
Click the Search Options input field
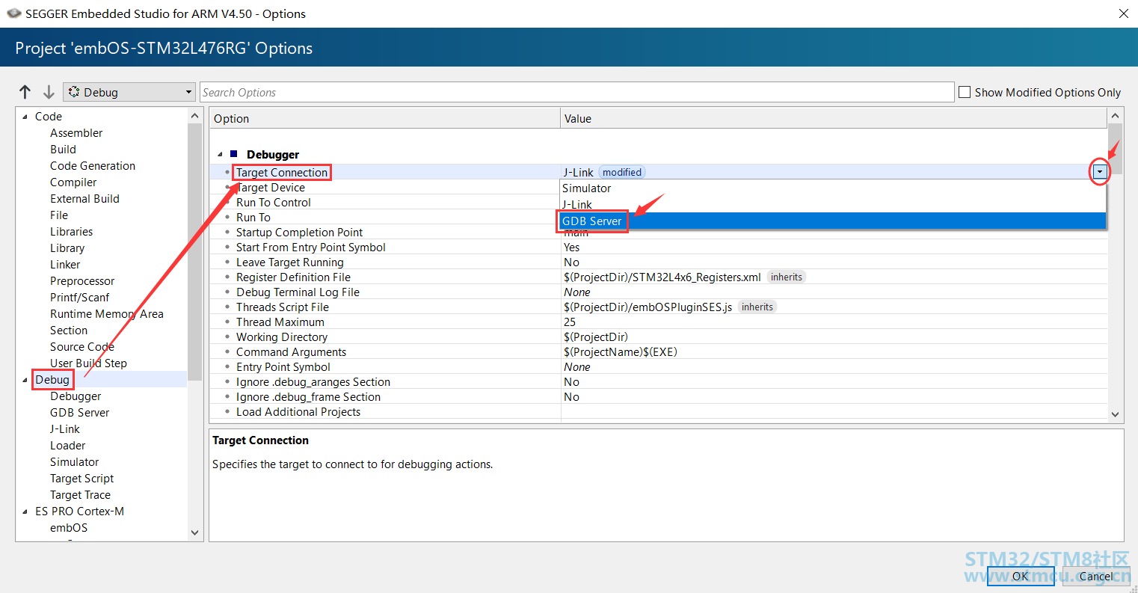(577, 92)
